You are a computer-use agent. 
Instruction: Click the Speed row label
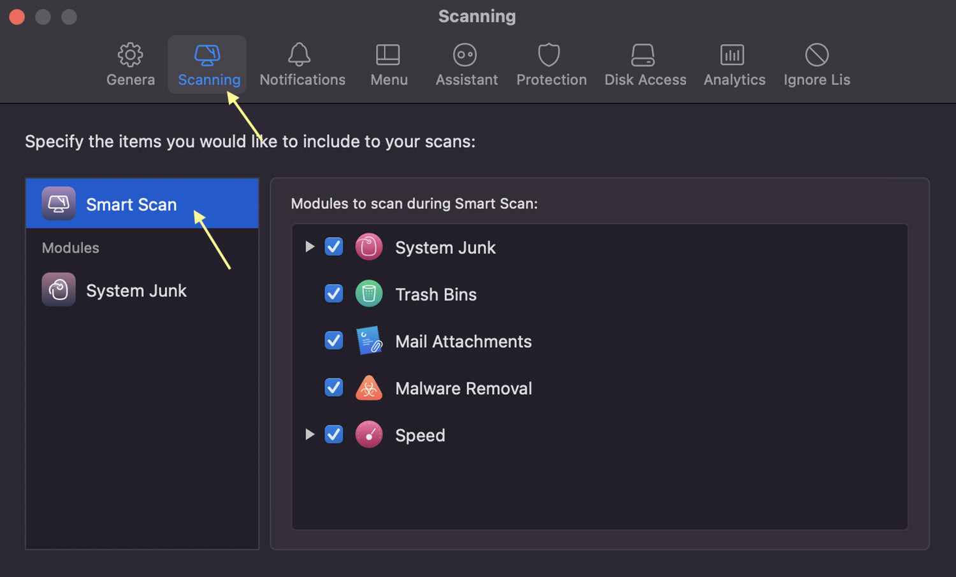point(420,436)
